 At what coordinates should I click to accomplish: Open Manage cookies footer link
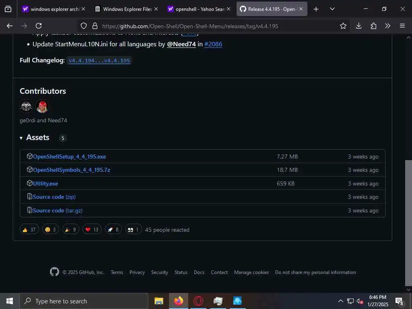point(251,272)
